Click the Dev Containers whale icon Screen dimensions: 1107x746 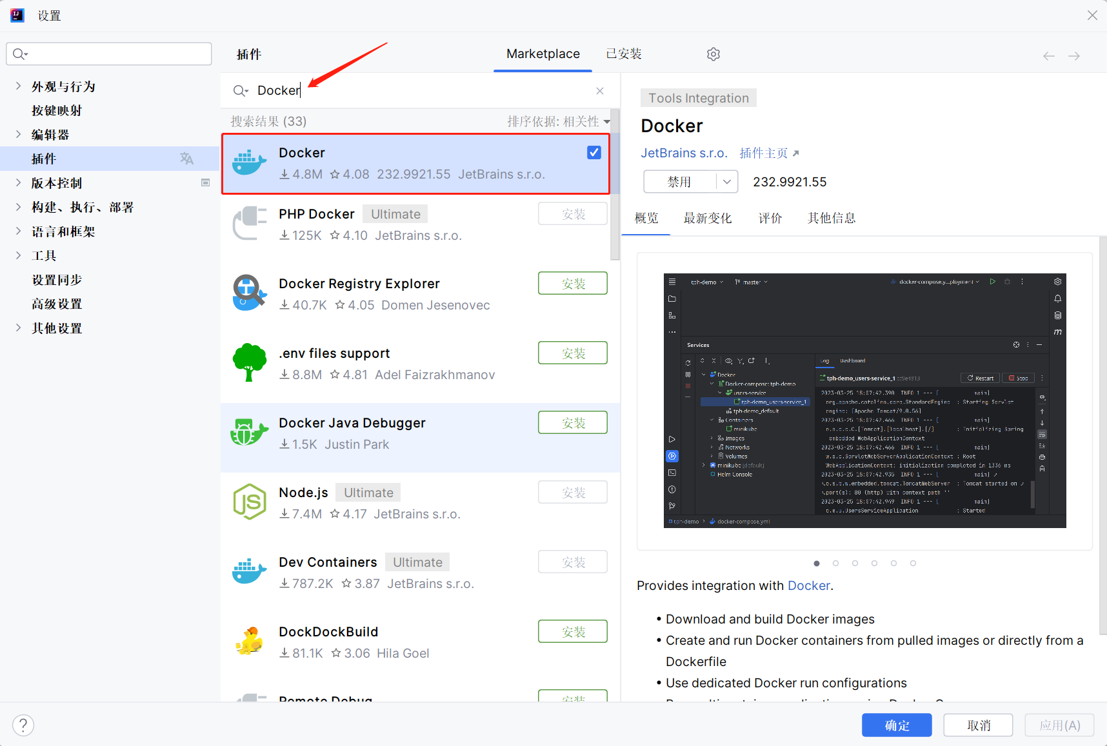(x=249, y=571)
